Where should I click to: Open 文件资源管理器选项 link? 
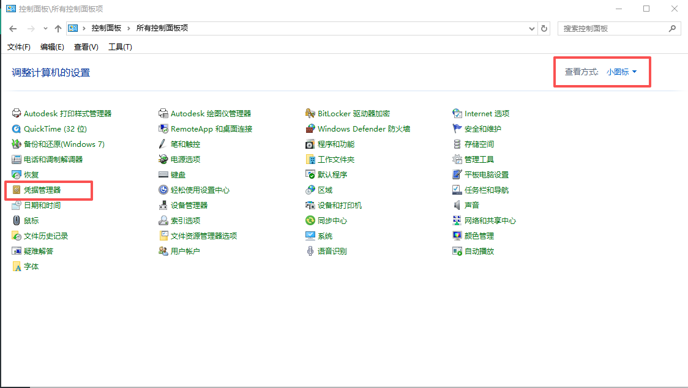(x=204, y=236)
